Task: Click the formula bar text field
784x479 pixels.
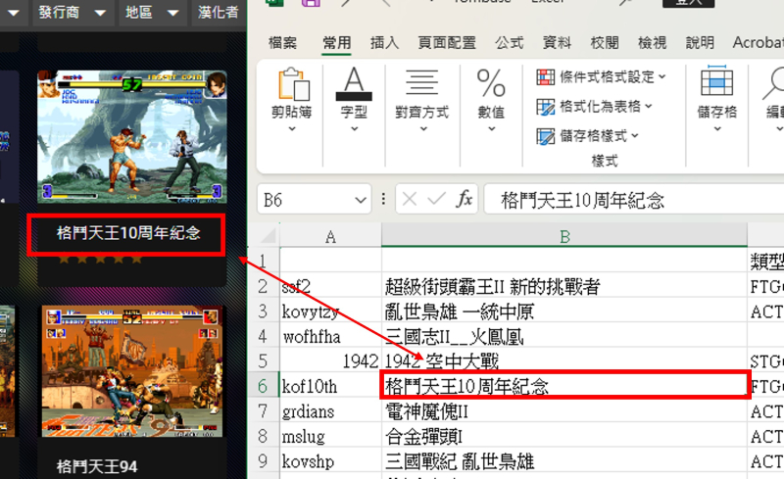Action: point(634,200)
